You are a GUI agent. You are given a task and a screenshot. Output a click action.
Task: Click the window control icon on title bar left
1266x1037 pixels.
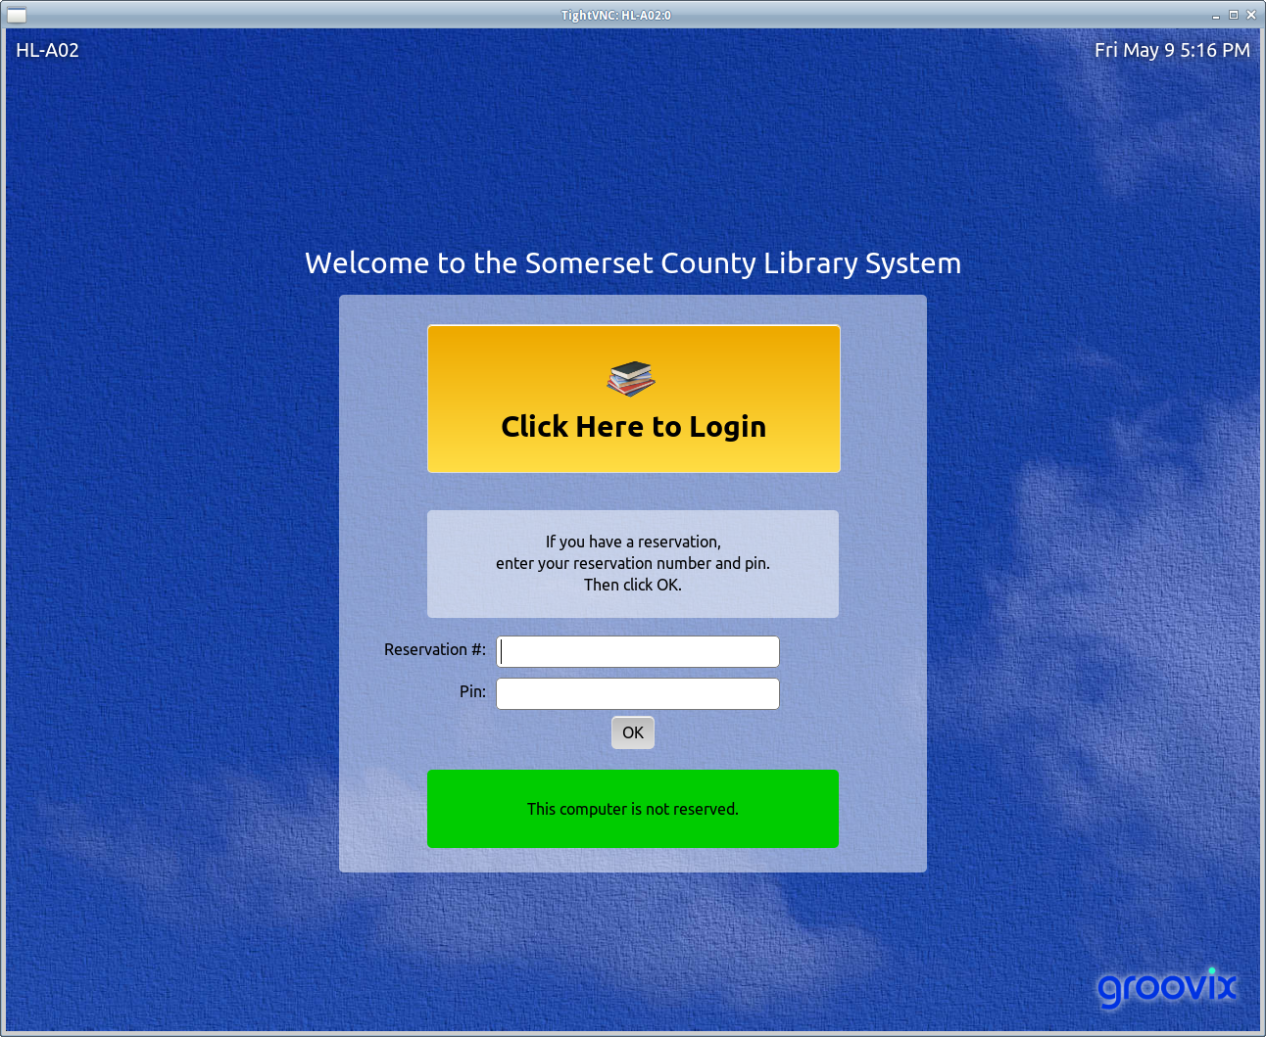pos(16,15)
